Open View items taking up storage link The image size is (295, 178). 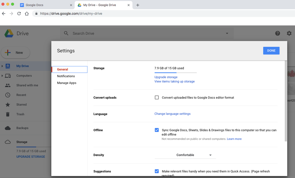[175, 82]
